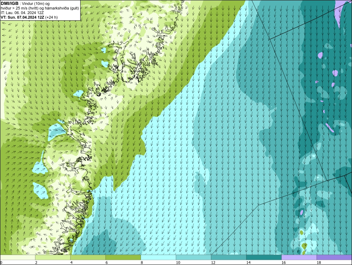The width and height of the screenshot is (352, 265).
Task: Click the DMI/IGB title text
Action: (x=10, y=4)
